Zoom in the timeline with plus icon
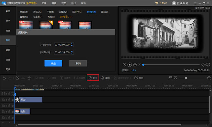Image resolution: width=212 pixels, height=127 pixels. 209,78
